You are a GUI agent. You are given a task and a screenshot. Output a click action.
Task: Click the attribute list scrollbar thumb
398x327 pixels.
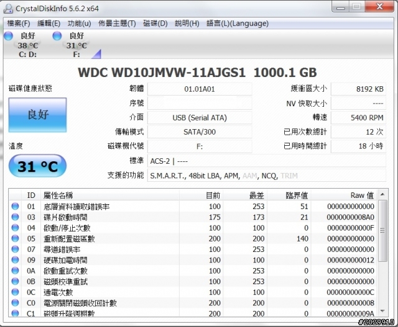pyautogui.click(x=382, y=231)
